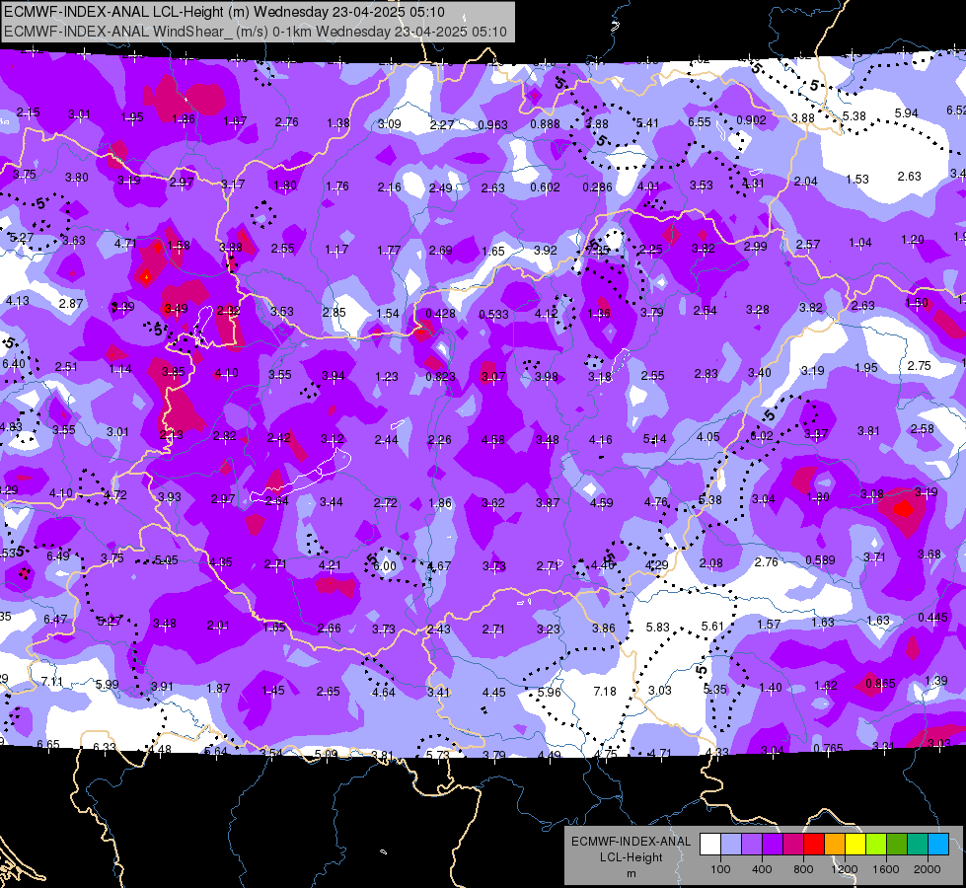This screenshot has width=966, height=888.
Task: Select the lime green legend swatch
Action: [x=875, y=845]
